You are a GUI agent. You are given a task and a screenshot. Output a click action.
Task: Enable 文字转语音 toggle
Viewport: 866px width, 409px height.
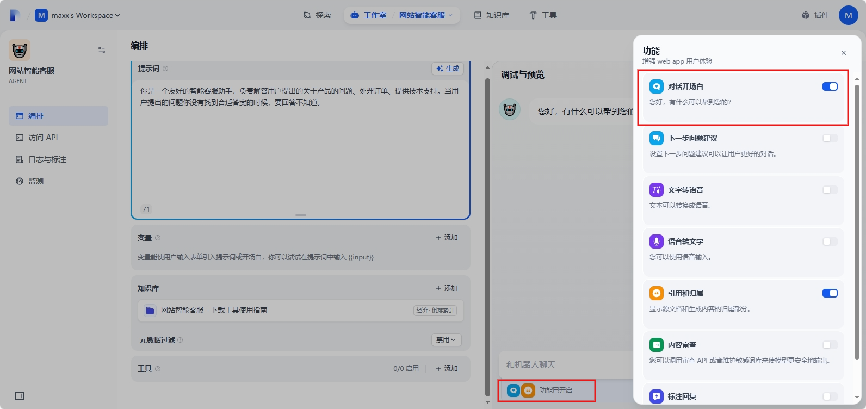coord(830,190)
